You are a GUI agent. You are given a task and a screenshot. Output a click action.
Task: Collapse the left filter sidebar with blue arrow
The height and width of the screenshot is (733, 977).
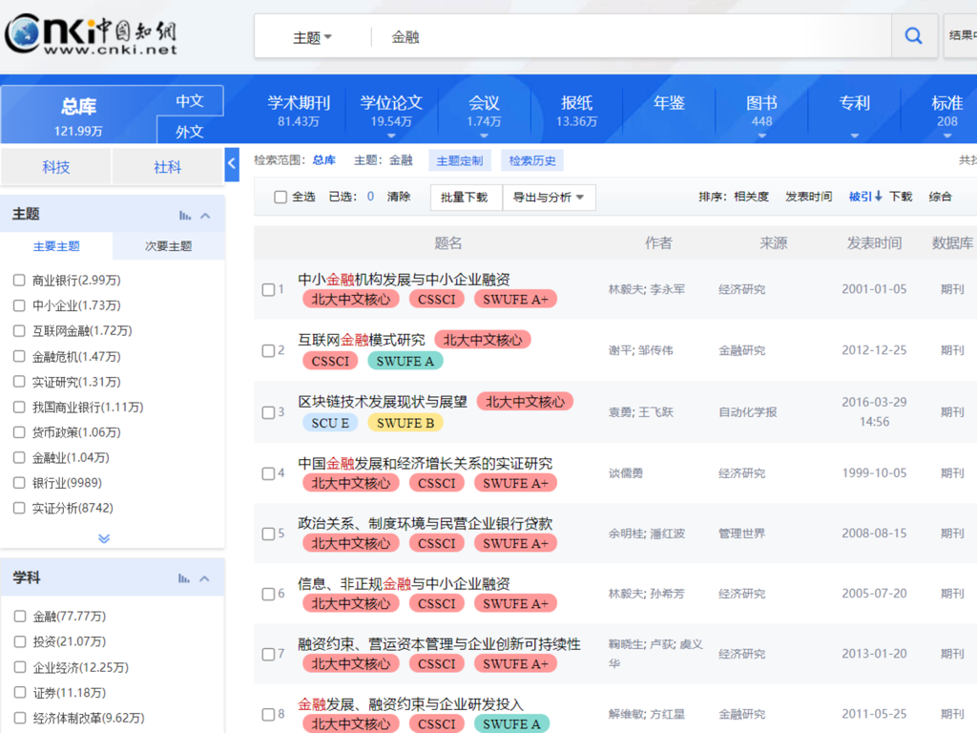pyautogui.click(x=232, y=163)
